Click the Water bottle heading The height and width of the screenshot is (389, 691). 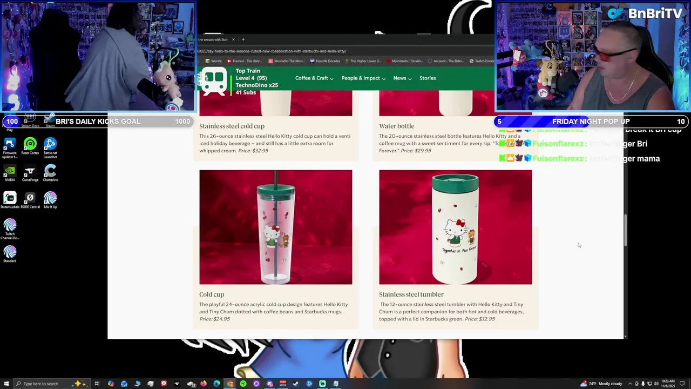pos(396,126)
